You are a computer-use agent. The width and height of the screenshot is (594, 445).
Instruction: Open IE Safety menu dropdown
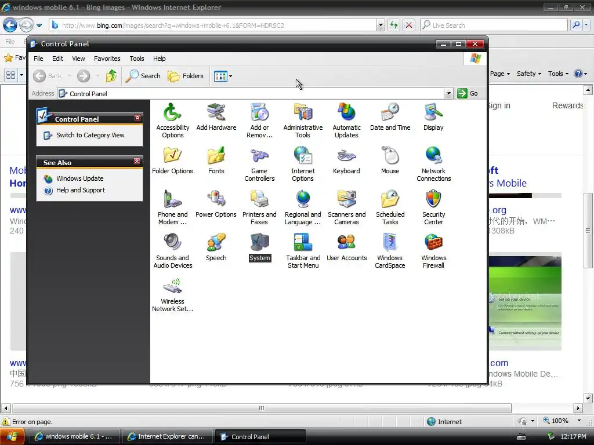click(x=529, y=74)
